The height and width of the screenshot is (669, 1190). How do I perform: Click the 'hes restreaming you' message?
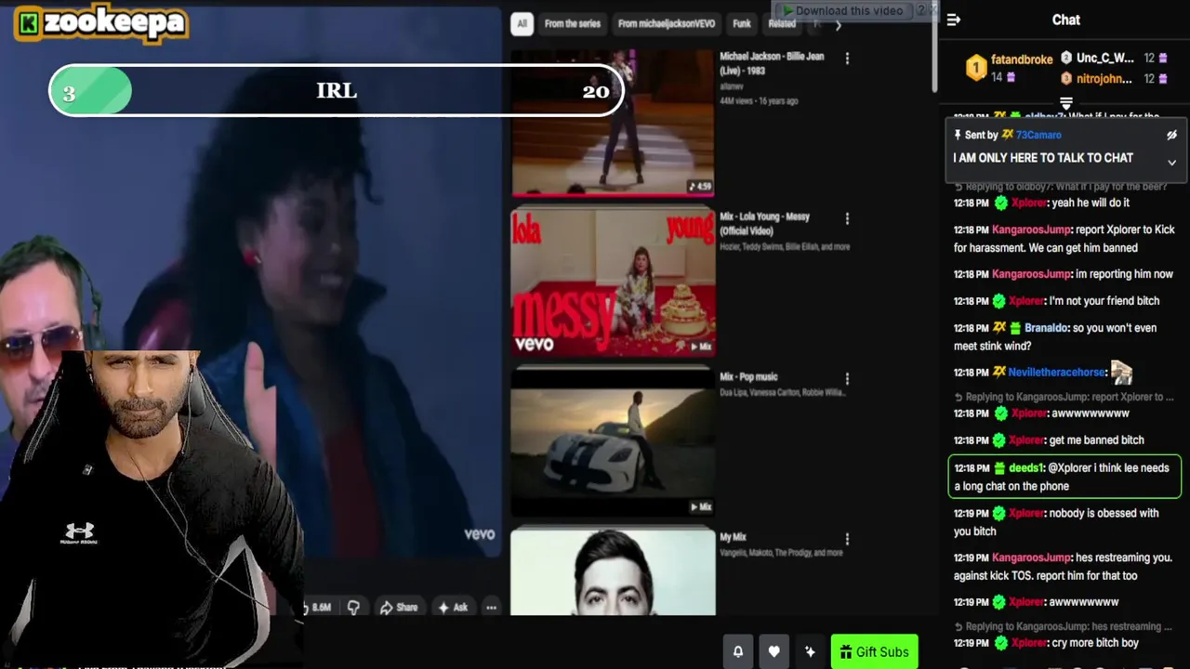[1064, 567]
